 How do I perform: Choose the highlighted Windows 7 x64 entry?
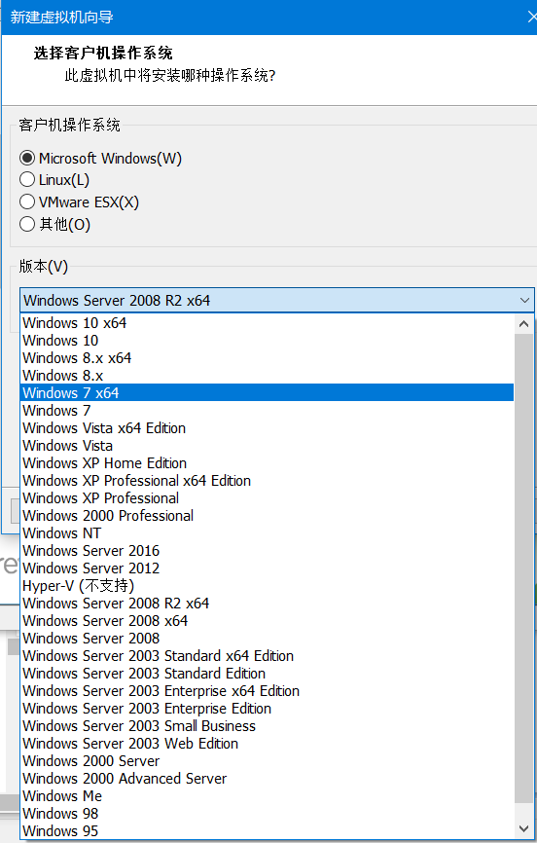(x=268, y=392)
